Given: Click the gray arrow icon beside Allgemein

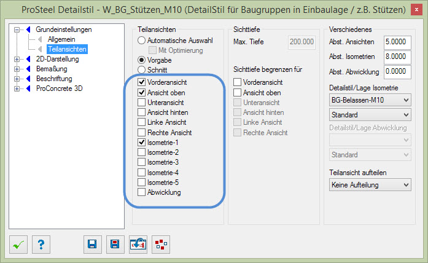Looking at the screenshot, I should click(x=40, y=39).
